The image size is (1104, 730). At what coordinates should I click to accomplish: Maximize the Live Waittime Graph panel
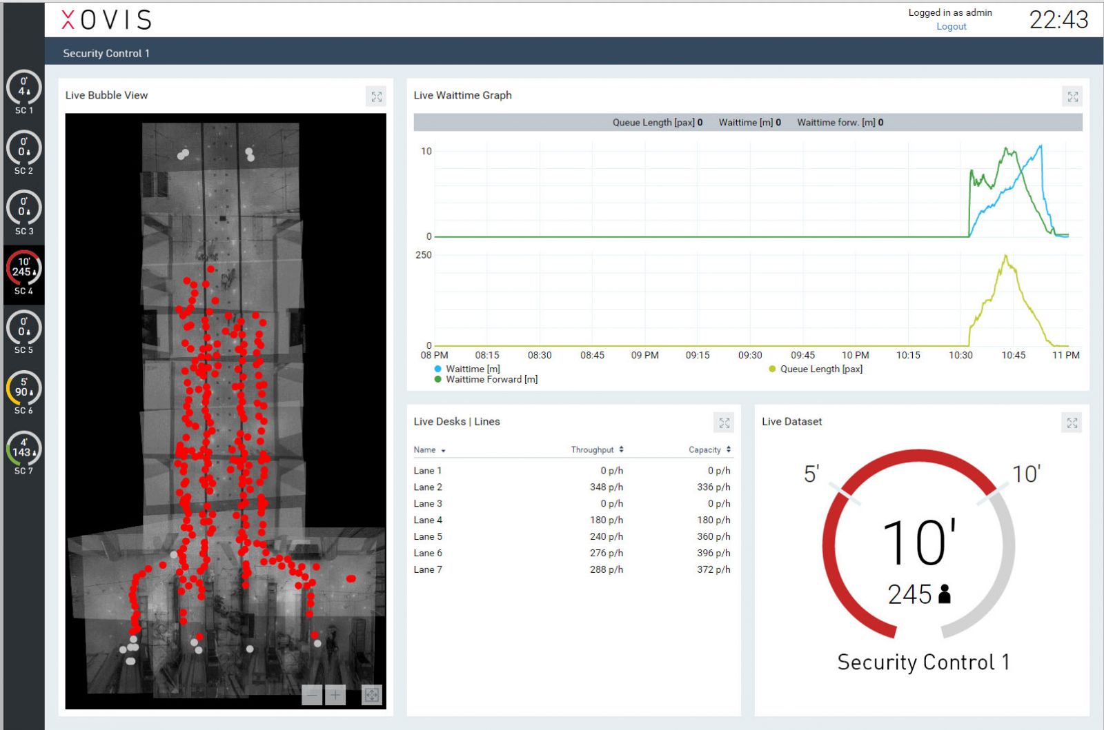coord(1072,97)
